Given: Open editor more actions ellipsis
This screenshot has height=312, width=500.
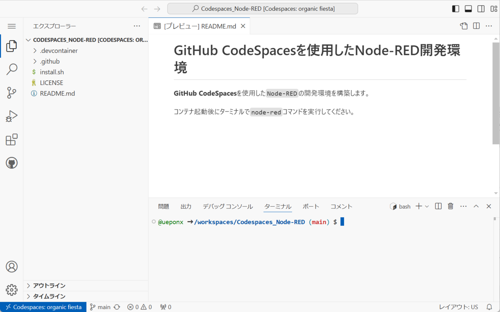Looking at the screenshot, I should click(x=489, y=26).
